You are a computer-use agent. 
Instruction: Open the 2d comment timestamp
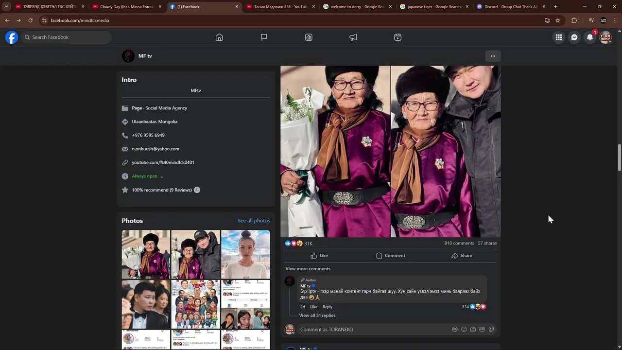(303, 307)
